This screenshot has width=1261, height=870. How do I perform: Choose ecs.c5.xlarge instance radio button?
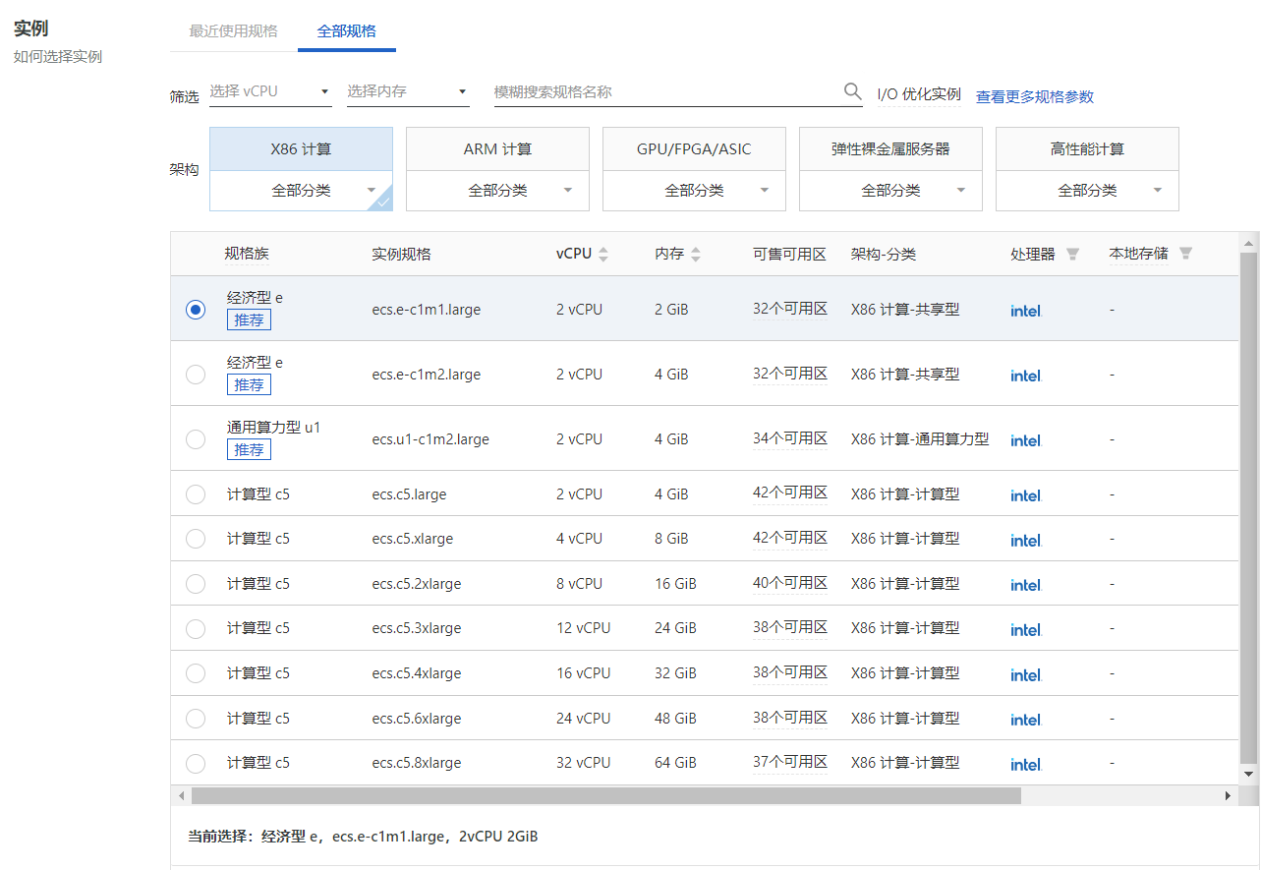pyautogui.click(x=196, y=539)
